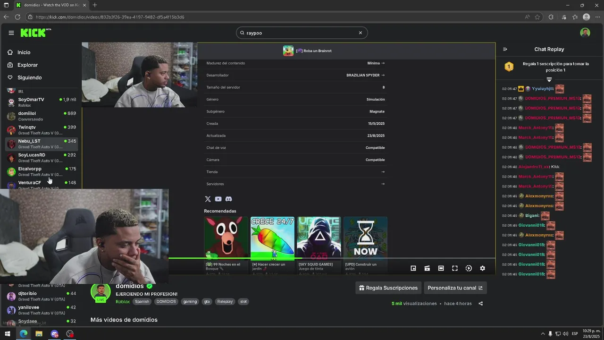Click the slot tag

(x=243, y=301)
